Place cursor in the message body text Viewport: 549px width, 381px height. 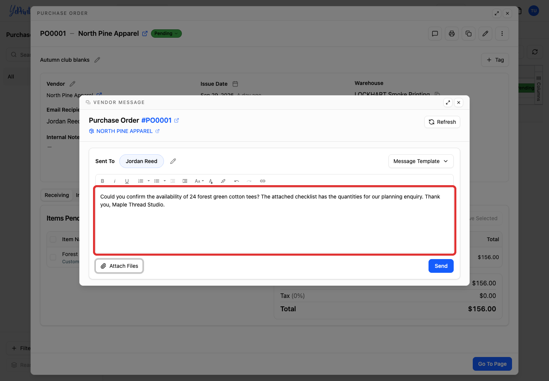coord(274,221)
